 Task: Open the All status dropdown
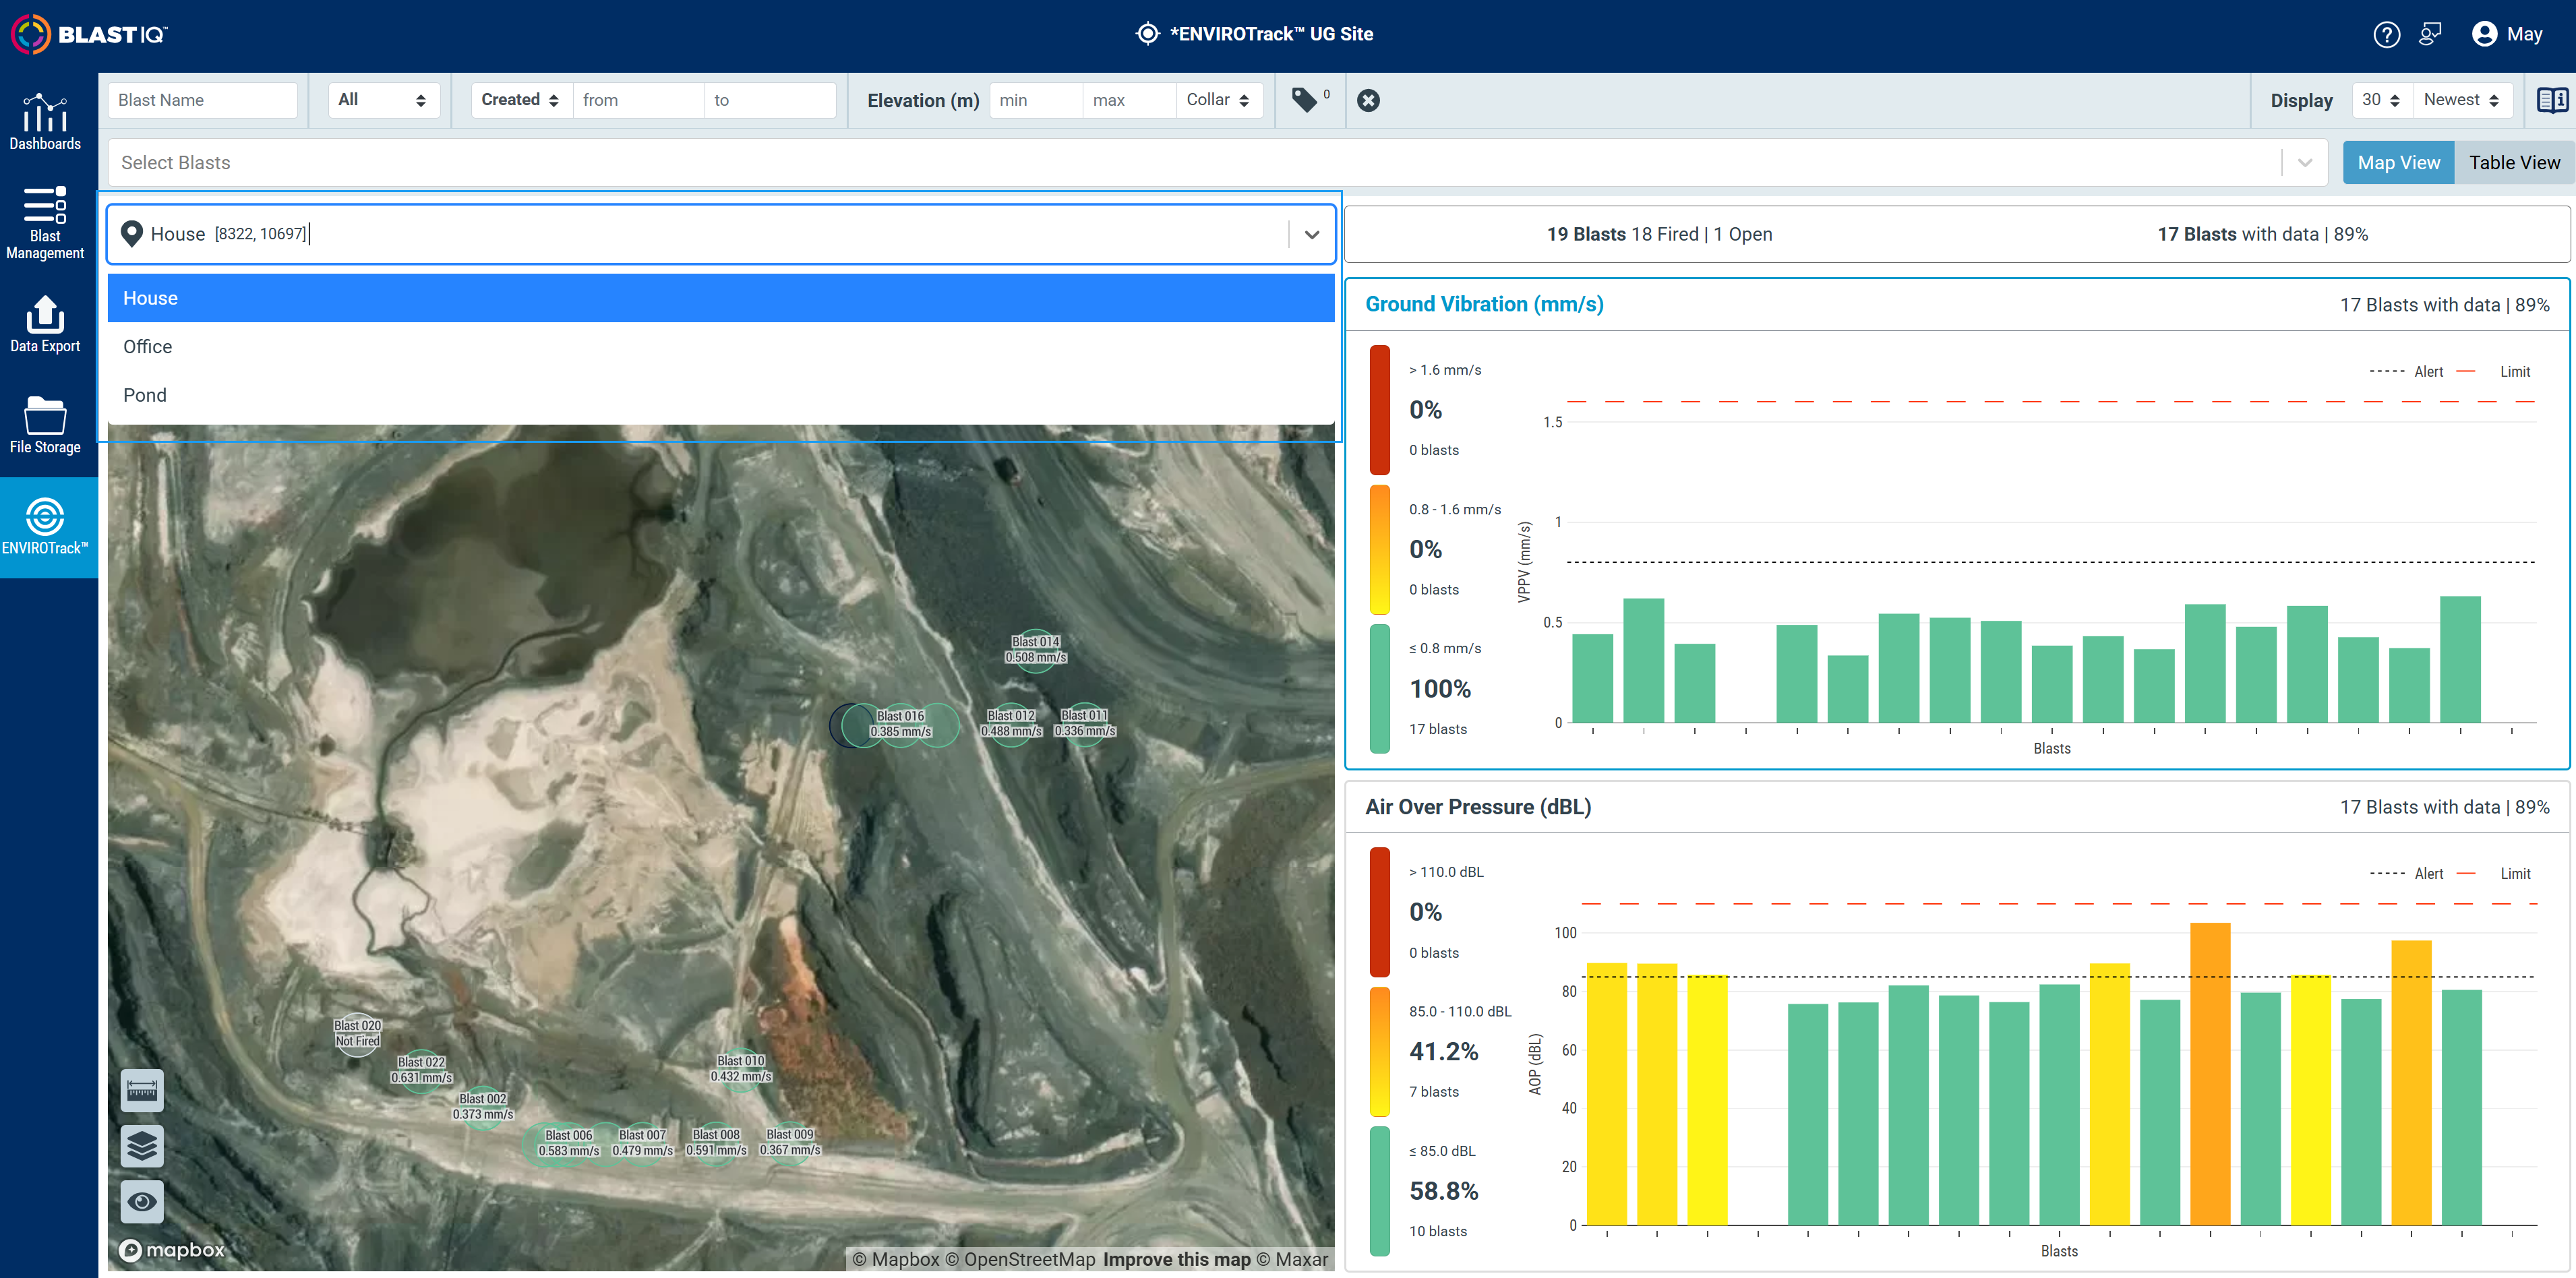(383, 99)
